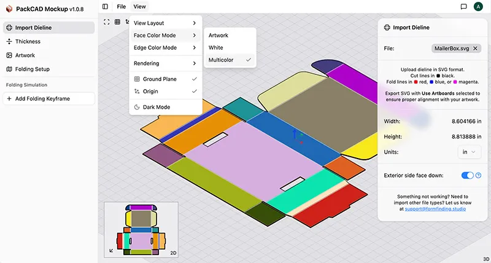491x263 pixels.
Task: Toggle Exterior side face down switch
Action: pyautogui.click(x=468, y=176)
